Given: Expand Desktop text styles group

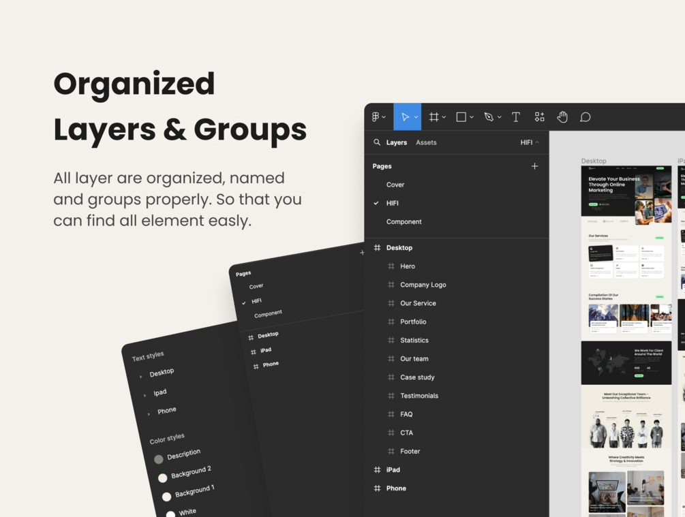Looking at the screenshot, I should point(141,377).
